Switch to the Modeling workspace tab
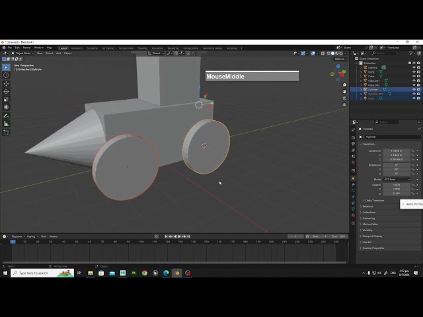 (x=77, y=48)
